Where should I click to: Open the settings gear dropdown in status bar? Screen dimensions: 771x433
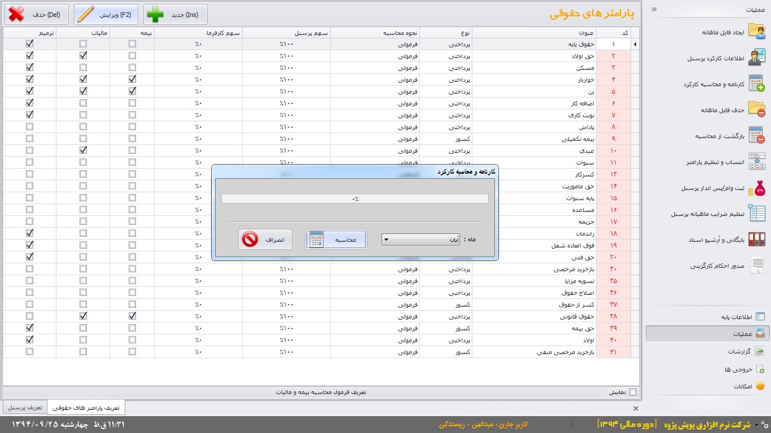[764, 424]
